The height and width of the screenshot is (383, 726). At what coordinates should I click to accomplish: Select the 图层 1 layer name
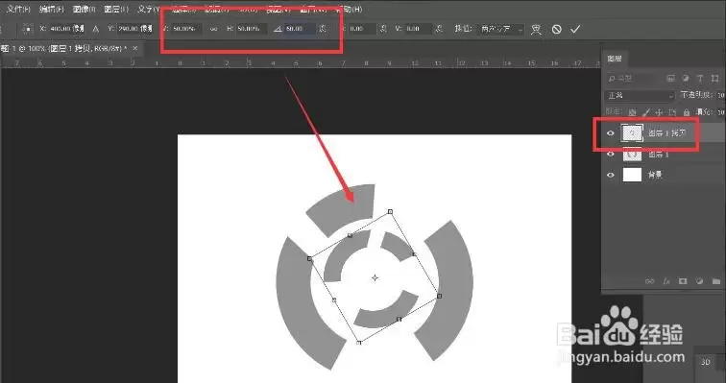[659, 154]
